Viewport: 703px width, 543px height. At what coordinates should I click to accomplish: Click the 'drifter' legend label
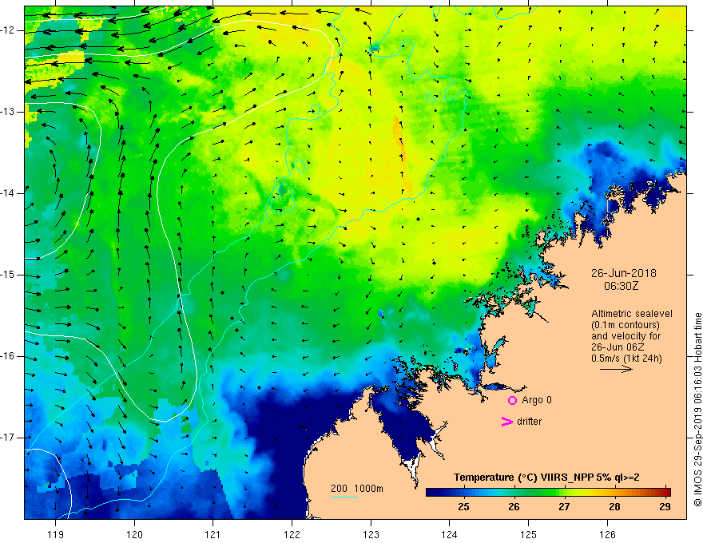point(529,422)
